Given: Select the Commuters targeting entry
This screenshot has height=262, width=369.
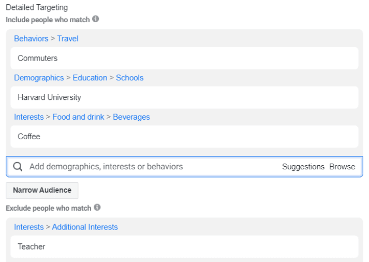Looking at the screenshot, I should point(38,59).
